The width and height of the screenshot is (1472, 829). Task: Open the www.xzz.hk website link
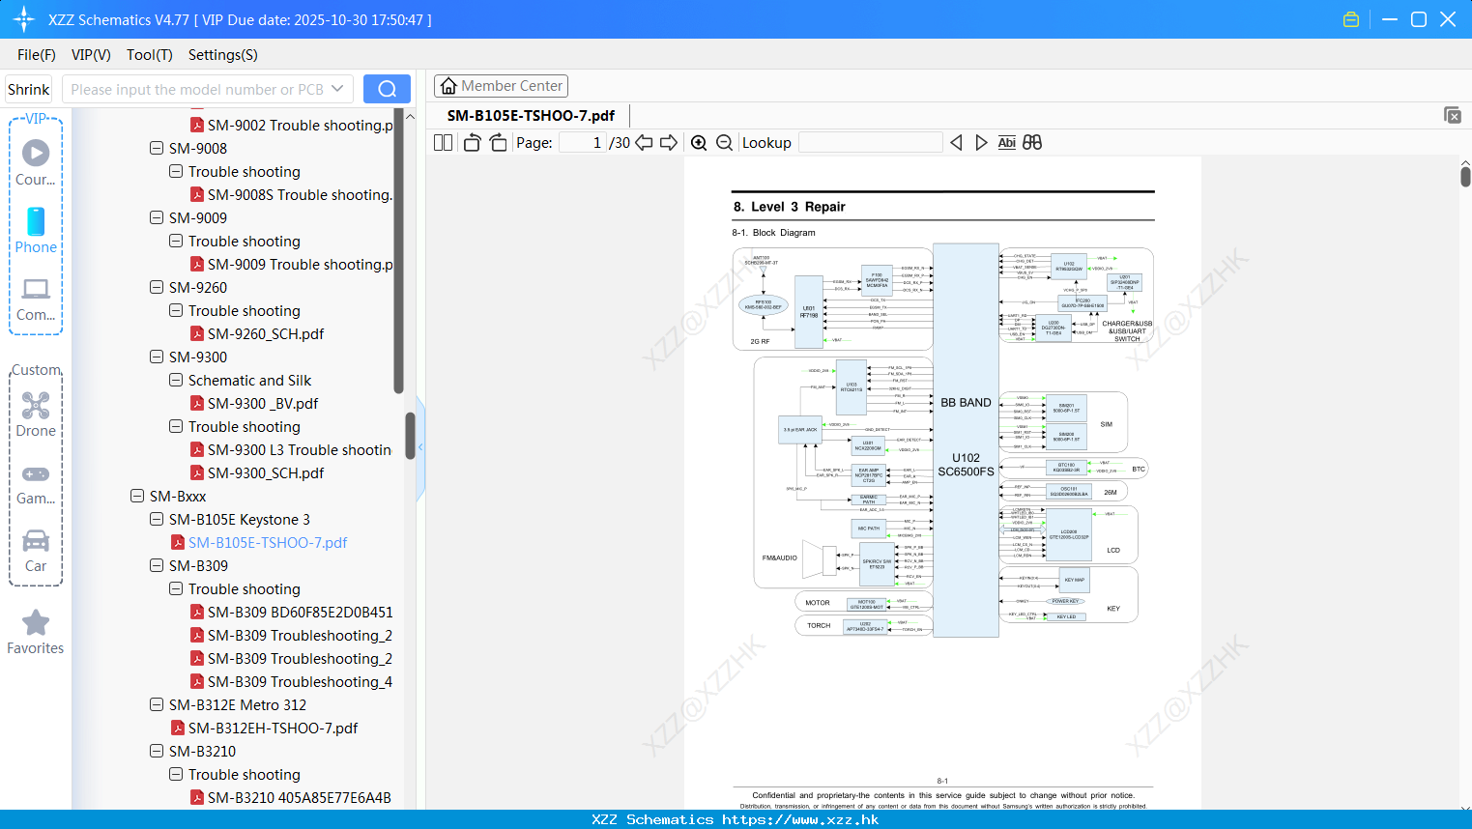click(x=800, y=819)
